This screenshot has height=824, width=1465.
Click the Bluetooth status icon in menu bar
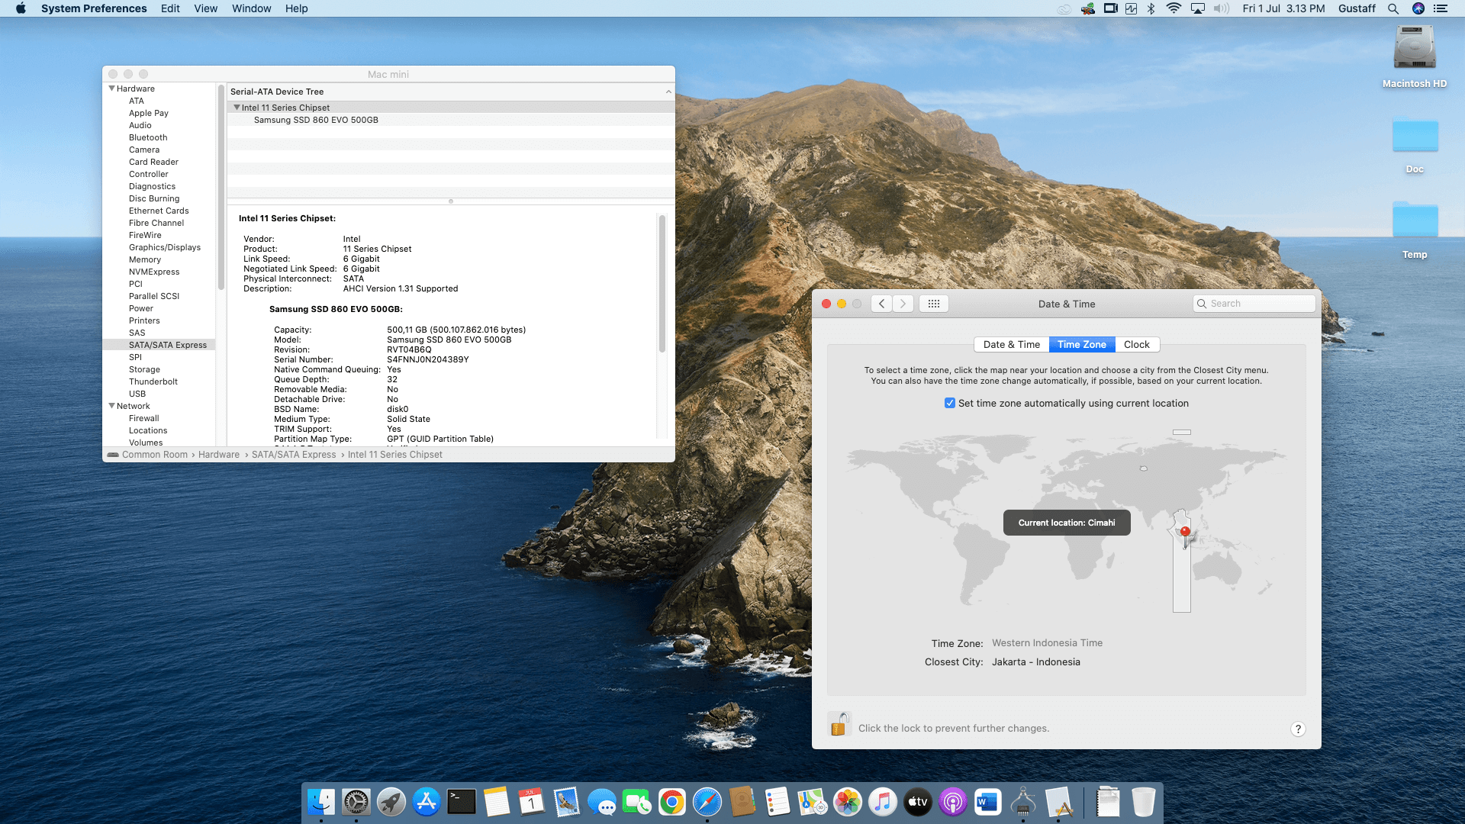(1149, 8)
